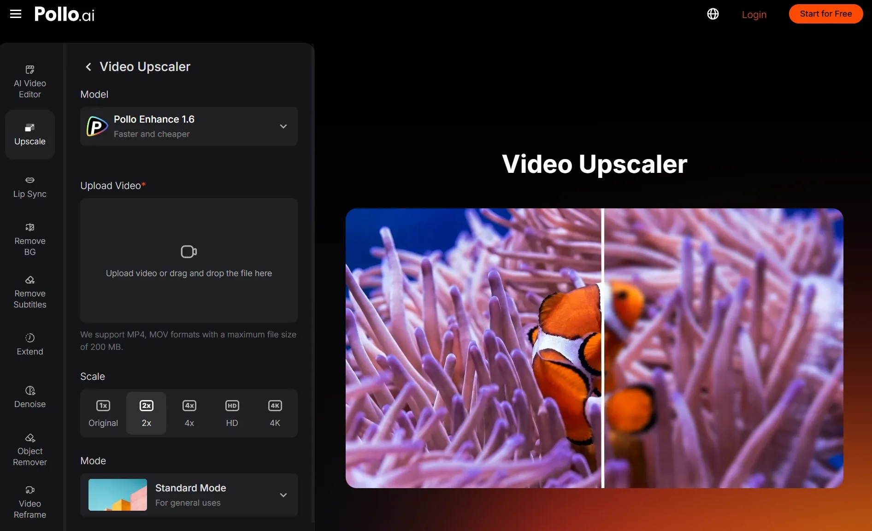The height and width of the screenshot is (531, 872).
Task: Select the 4x scale option
Action: pos(189,413)
